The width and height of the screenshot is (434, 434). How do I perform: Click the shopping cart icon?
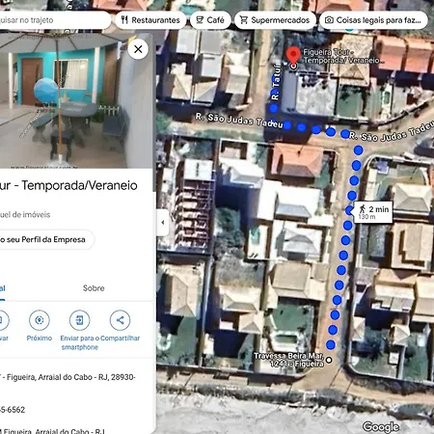tap(244, 20)
